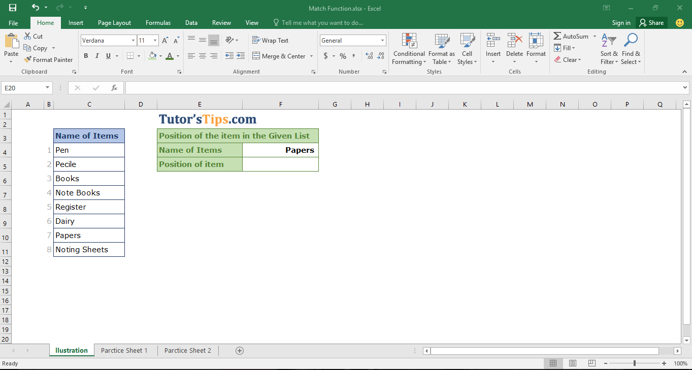This screenshot has height=370, width=692.
Task: Open Conditional Formatting
Action: point(409,49)
